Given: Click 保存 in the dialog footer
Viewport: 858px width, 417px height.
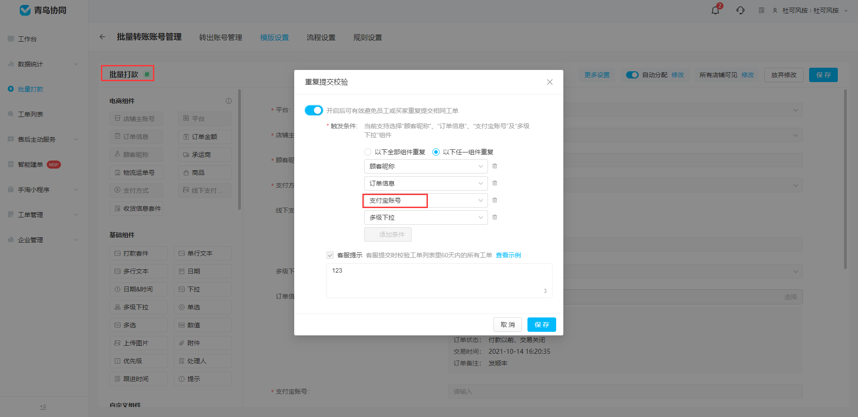Looking at the screenshot, I should pos(541,325).
